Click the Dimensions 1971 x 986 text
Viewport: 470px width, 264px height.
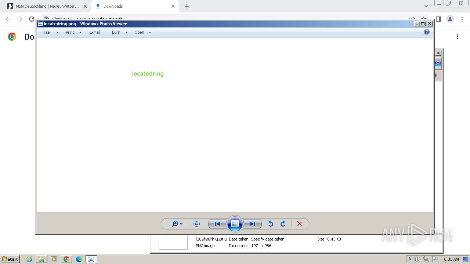[x=250, y=246]
